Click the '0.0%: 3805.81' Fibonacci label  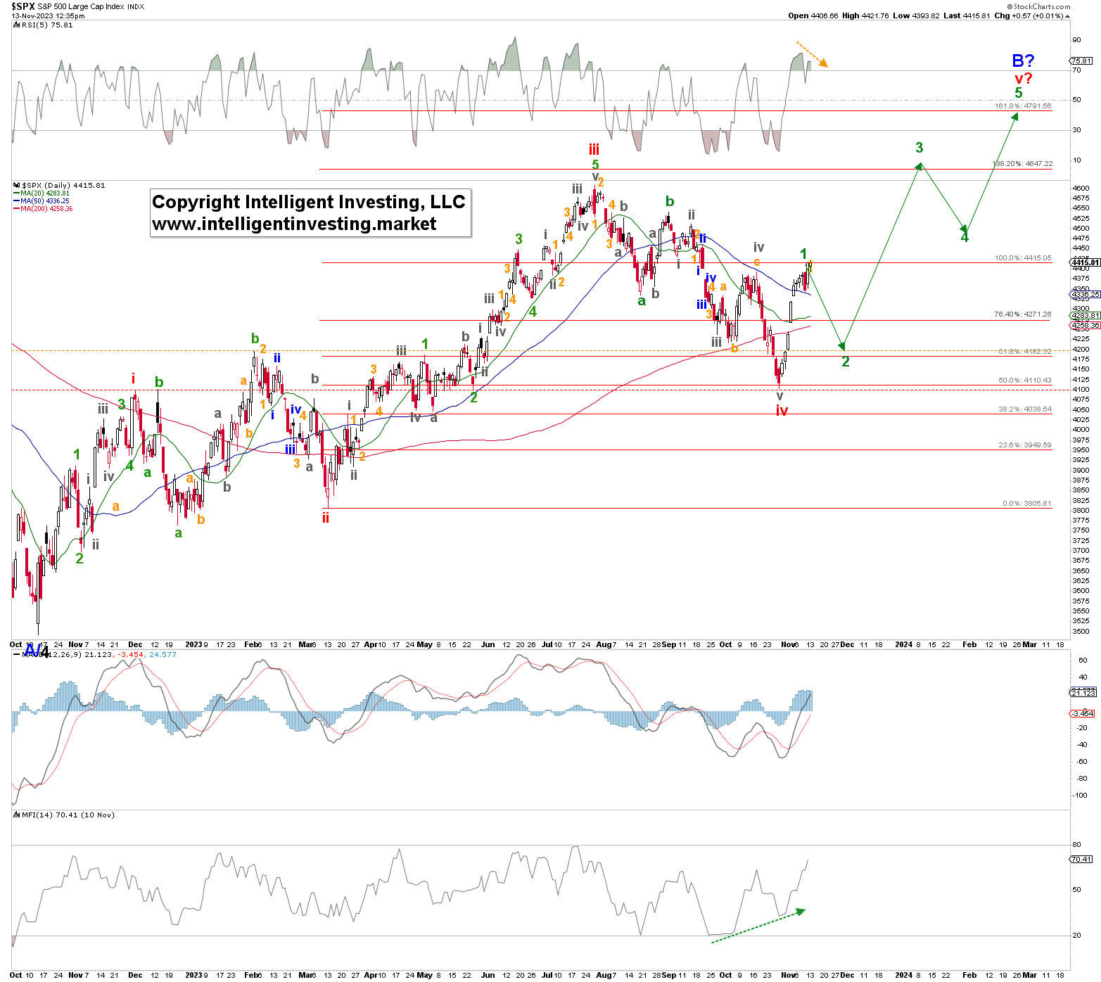click(x=1027, y=504)
